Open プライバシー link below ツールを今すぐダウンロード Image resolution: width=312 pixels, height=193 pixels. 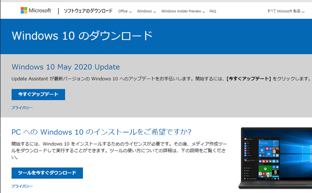point(22,186)
